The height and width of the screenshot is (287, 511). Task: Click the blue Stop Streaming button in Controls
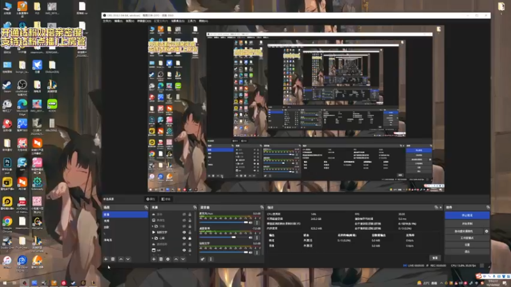pos(467,216)
